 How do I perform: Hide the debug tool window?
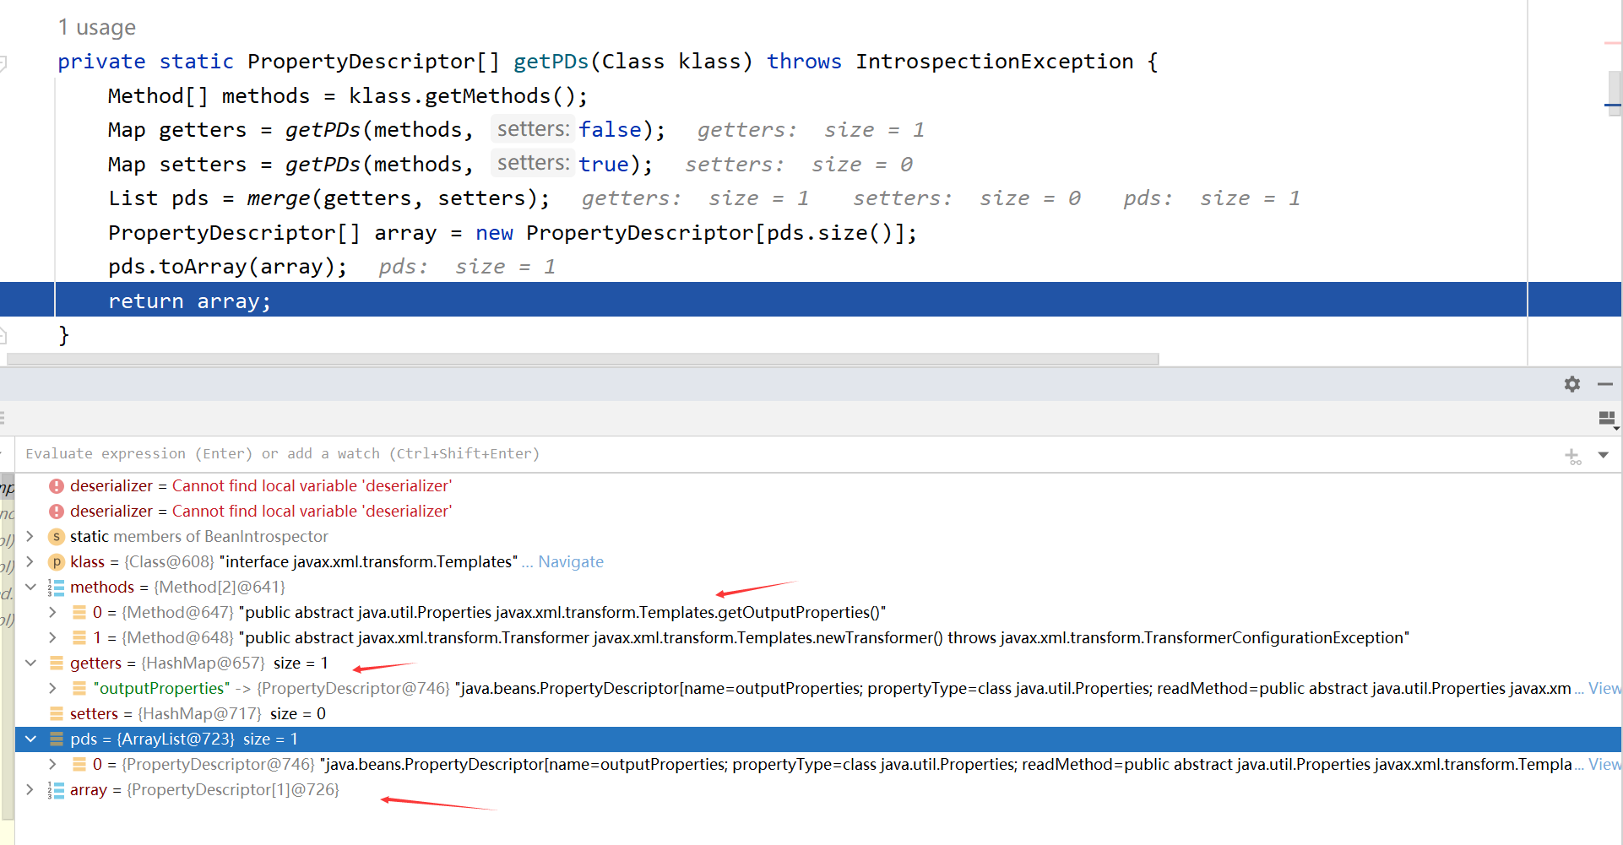[1605, 384]
